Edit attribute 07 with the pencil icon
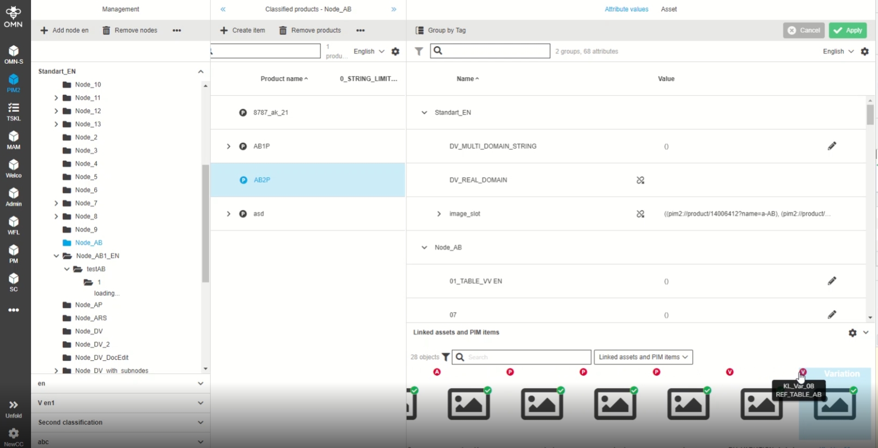Viewport: 878px width, 448px height. click(x=832, y=314)
